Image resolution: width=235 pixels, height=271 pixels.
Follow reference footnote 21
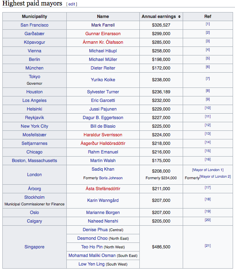(x=208, y=246)
